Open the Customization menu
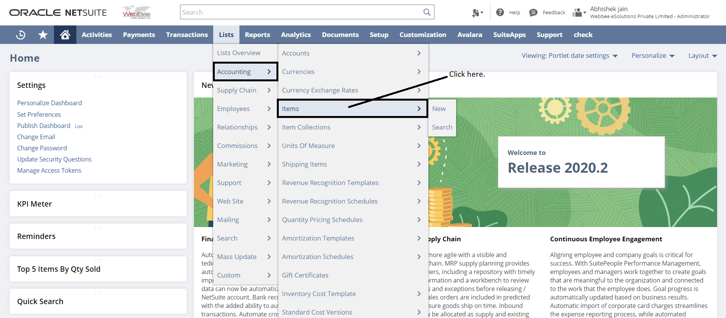 pos(423,35)
